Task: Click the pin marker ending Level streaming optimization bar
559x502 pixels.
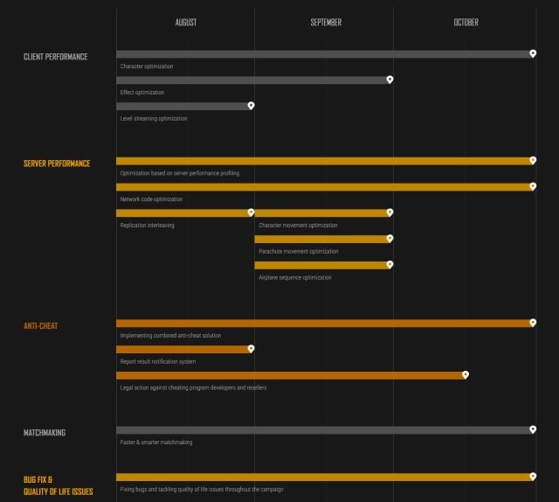Action: coord(251,106)
